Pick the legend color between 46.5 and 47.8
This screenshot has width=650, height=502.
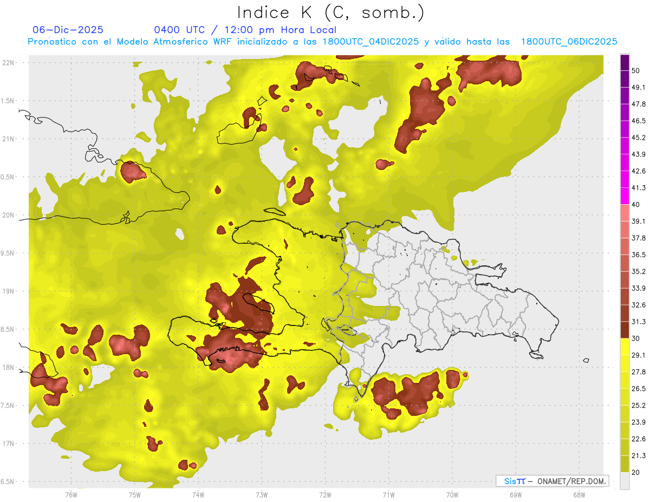(625, 112)
